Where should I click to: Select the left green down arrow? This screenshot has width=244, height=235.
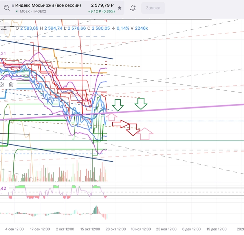pos(118,104)
